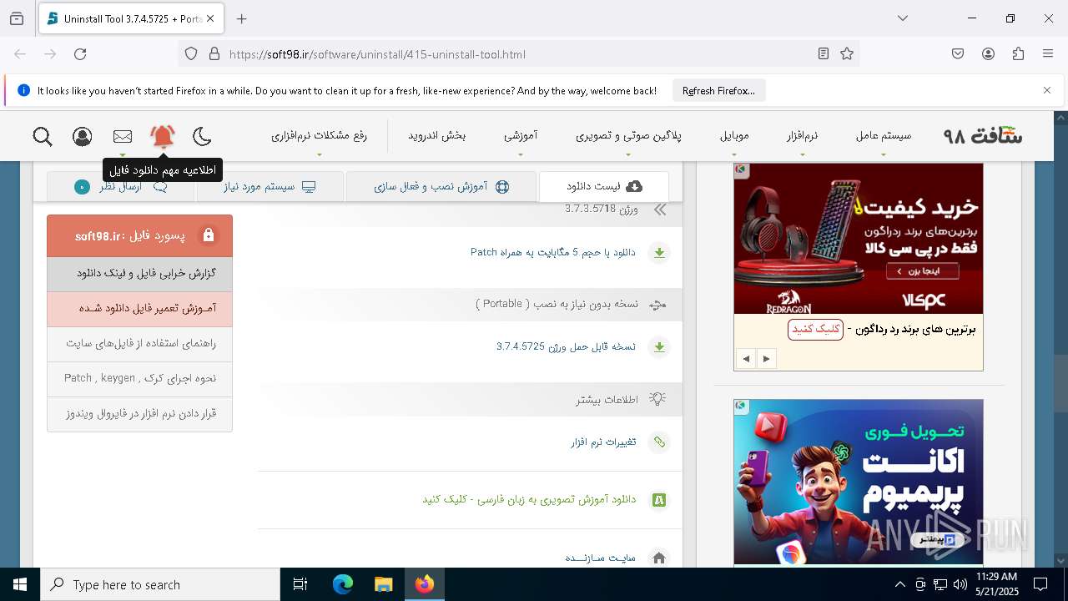Image resolution: width=1068 pixels, height=601 pixels.
Task: Click the premium account ad banner
Action: 859,482
